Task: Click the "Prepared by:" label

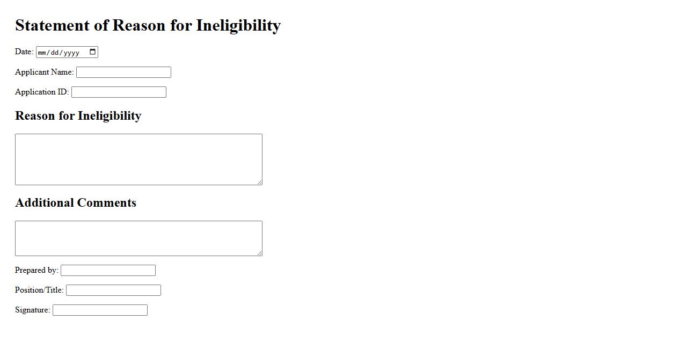Action: tap(37, 270)
